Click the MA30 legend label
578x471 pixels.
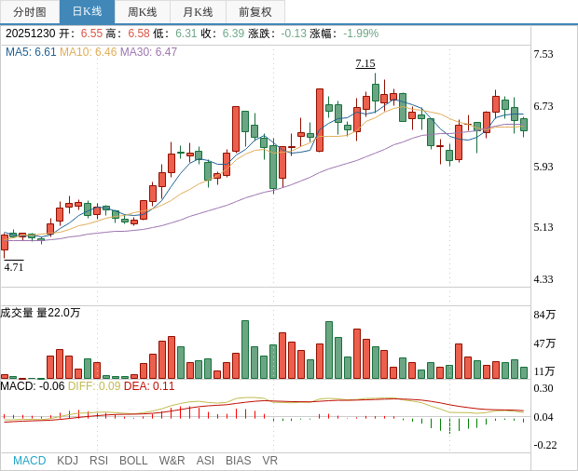click(x=148, y=52)
